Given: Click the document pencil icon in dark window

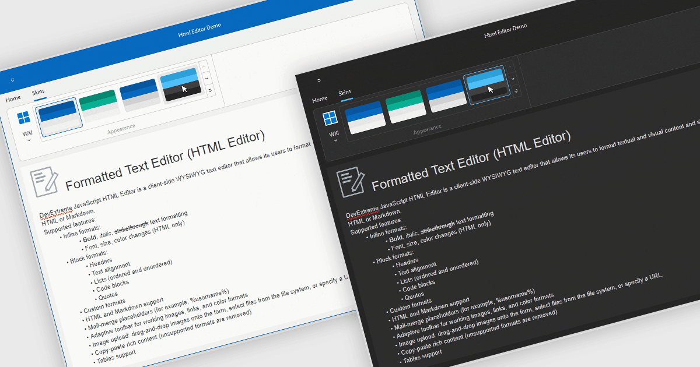Looking at the screenshot, I should (351, 183).
